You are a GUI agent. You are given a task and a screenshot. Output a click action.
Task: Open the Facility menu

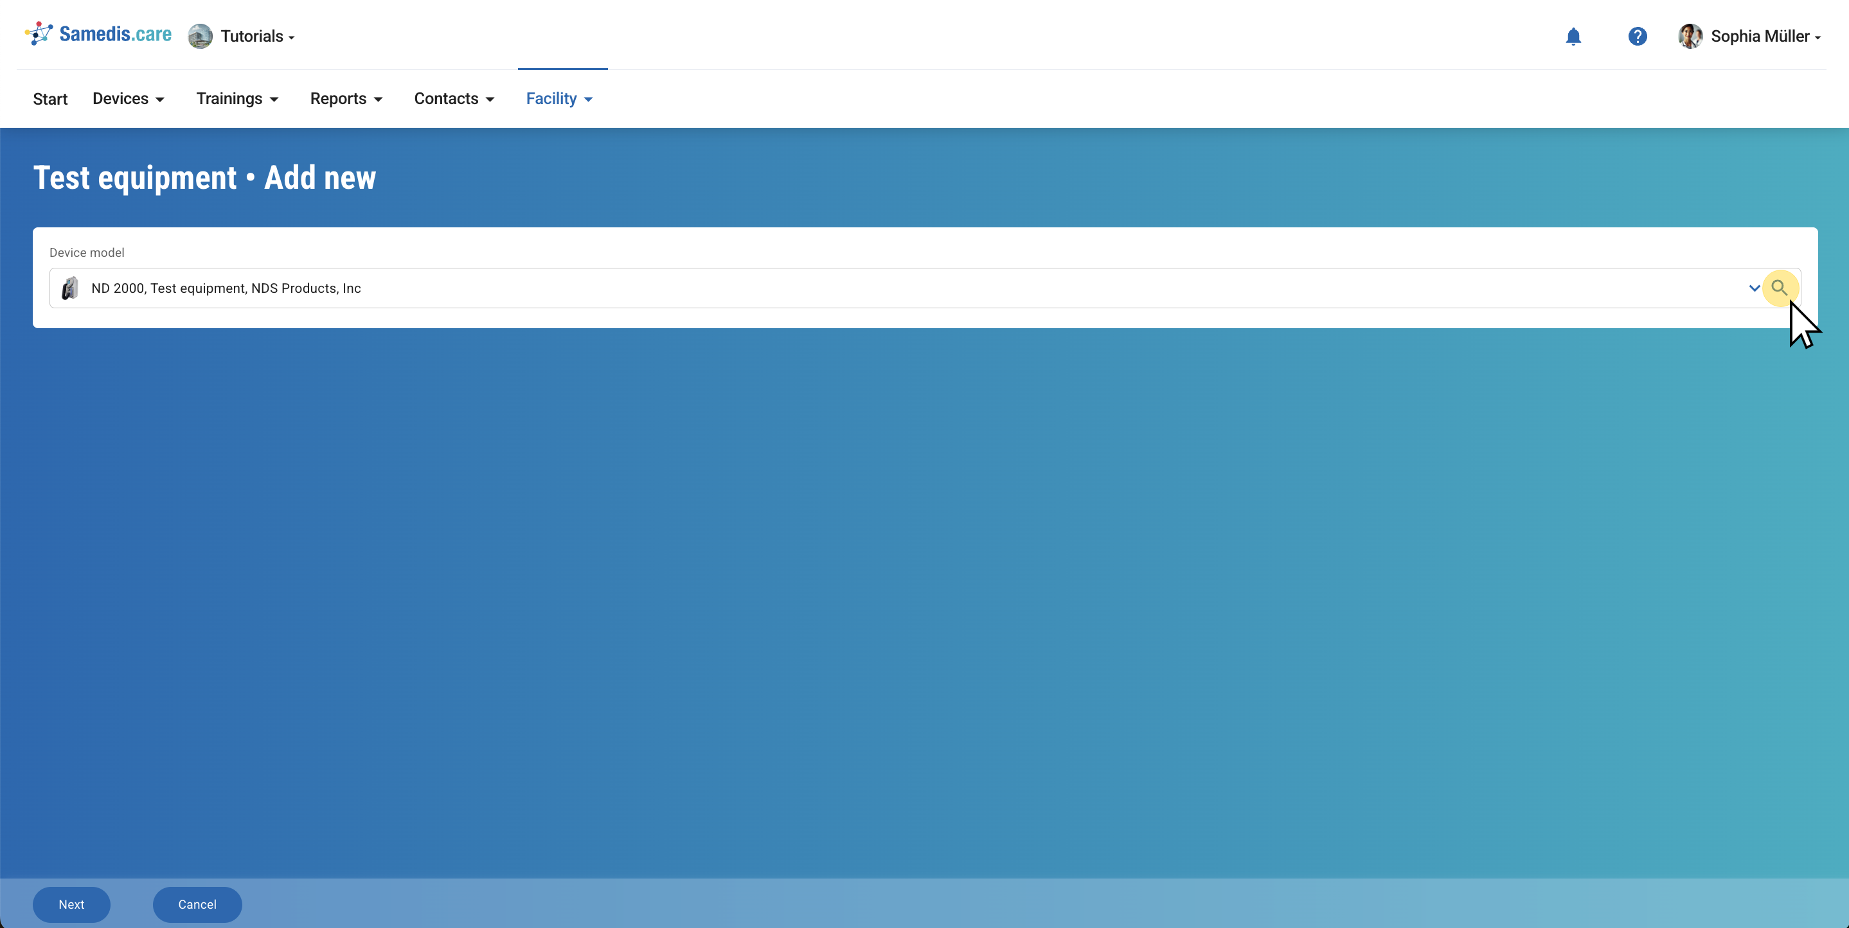point(559,99)
